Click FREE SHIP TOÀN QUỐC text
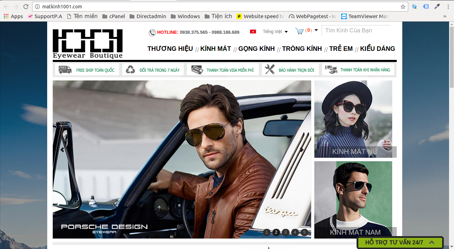The width and height of the screenshot is (454, 249). click(95, 70)
